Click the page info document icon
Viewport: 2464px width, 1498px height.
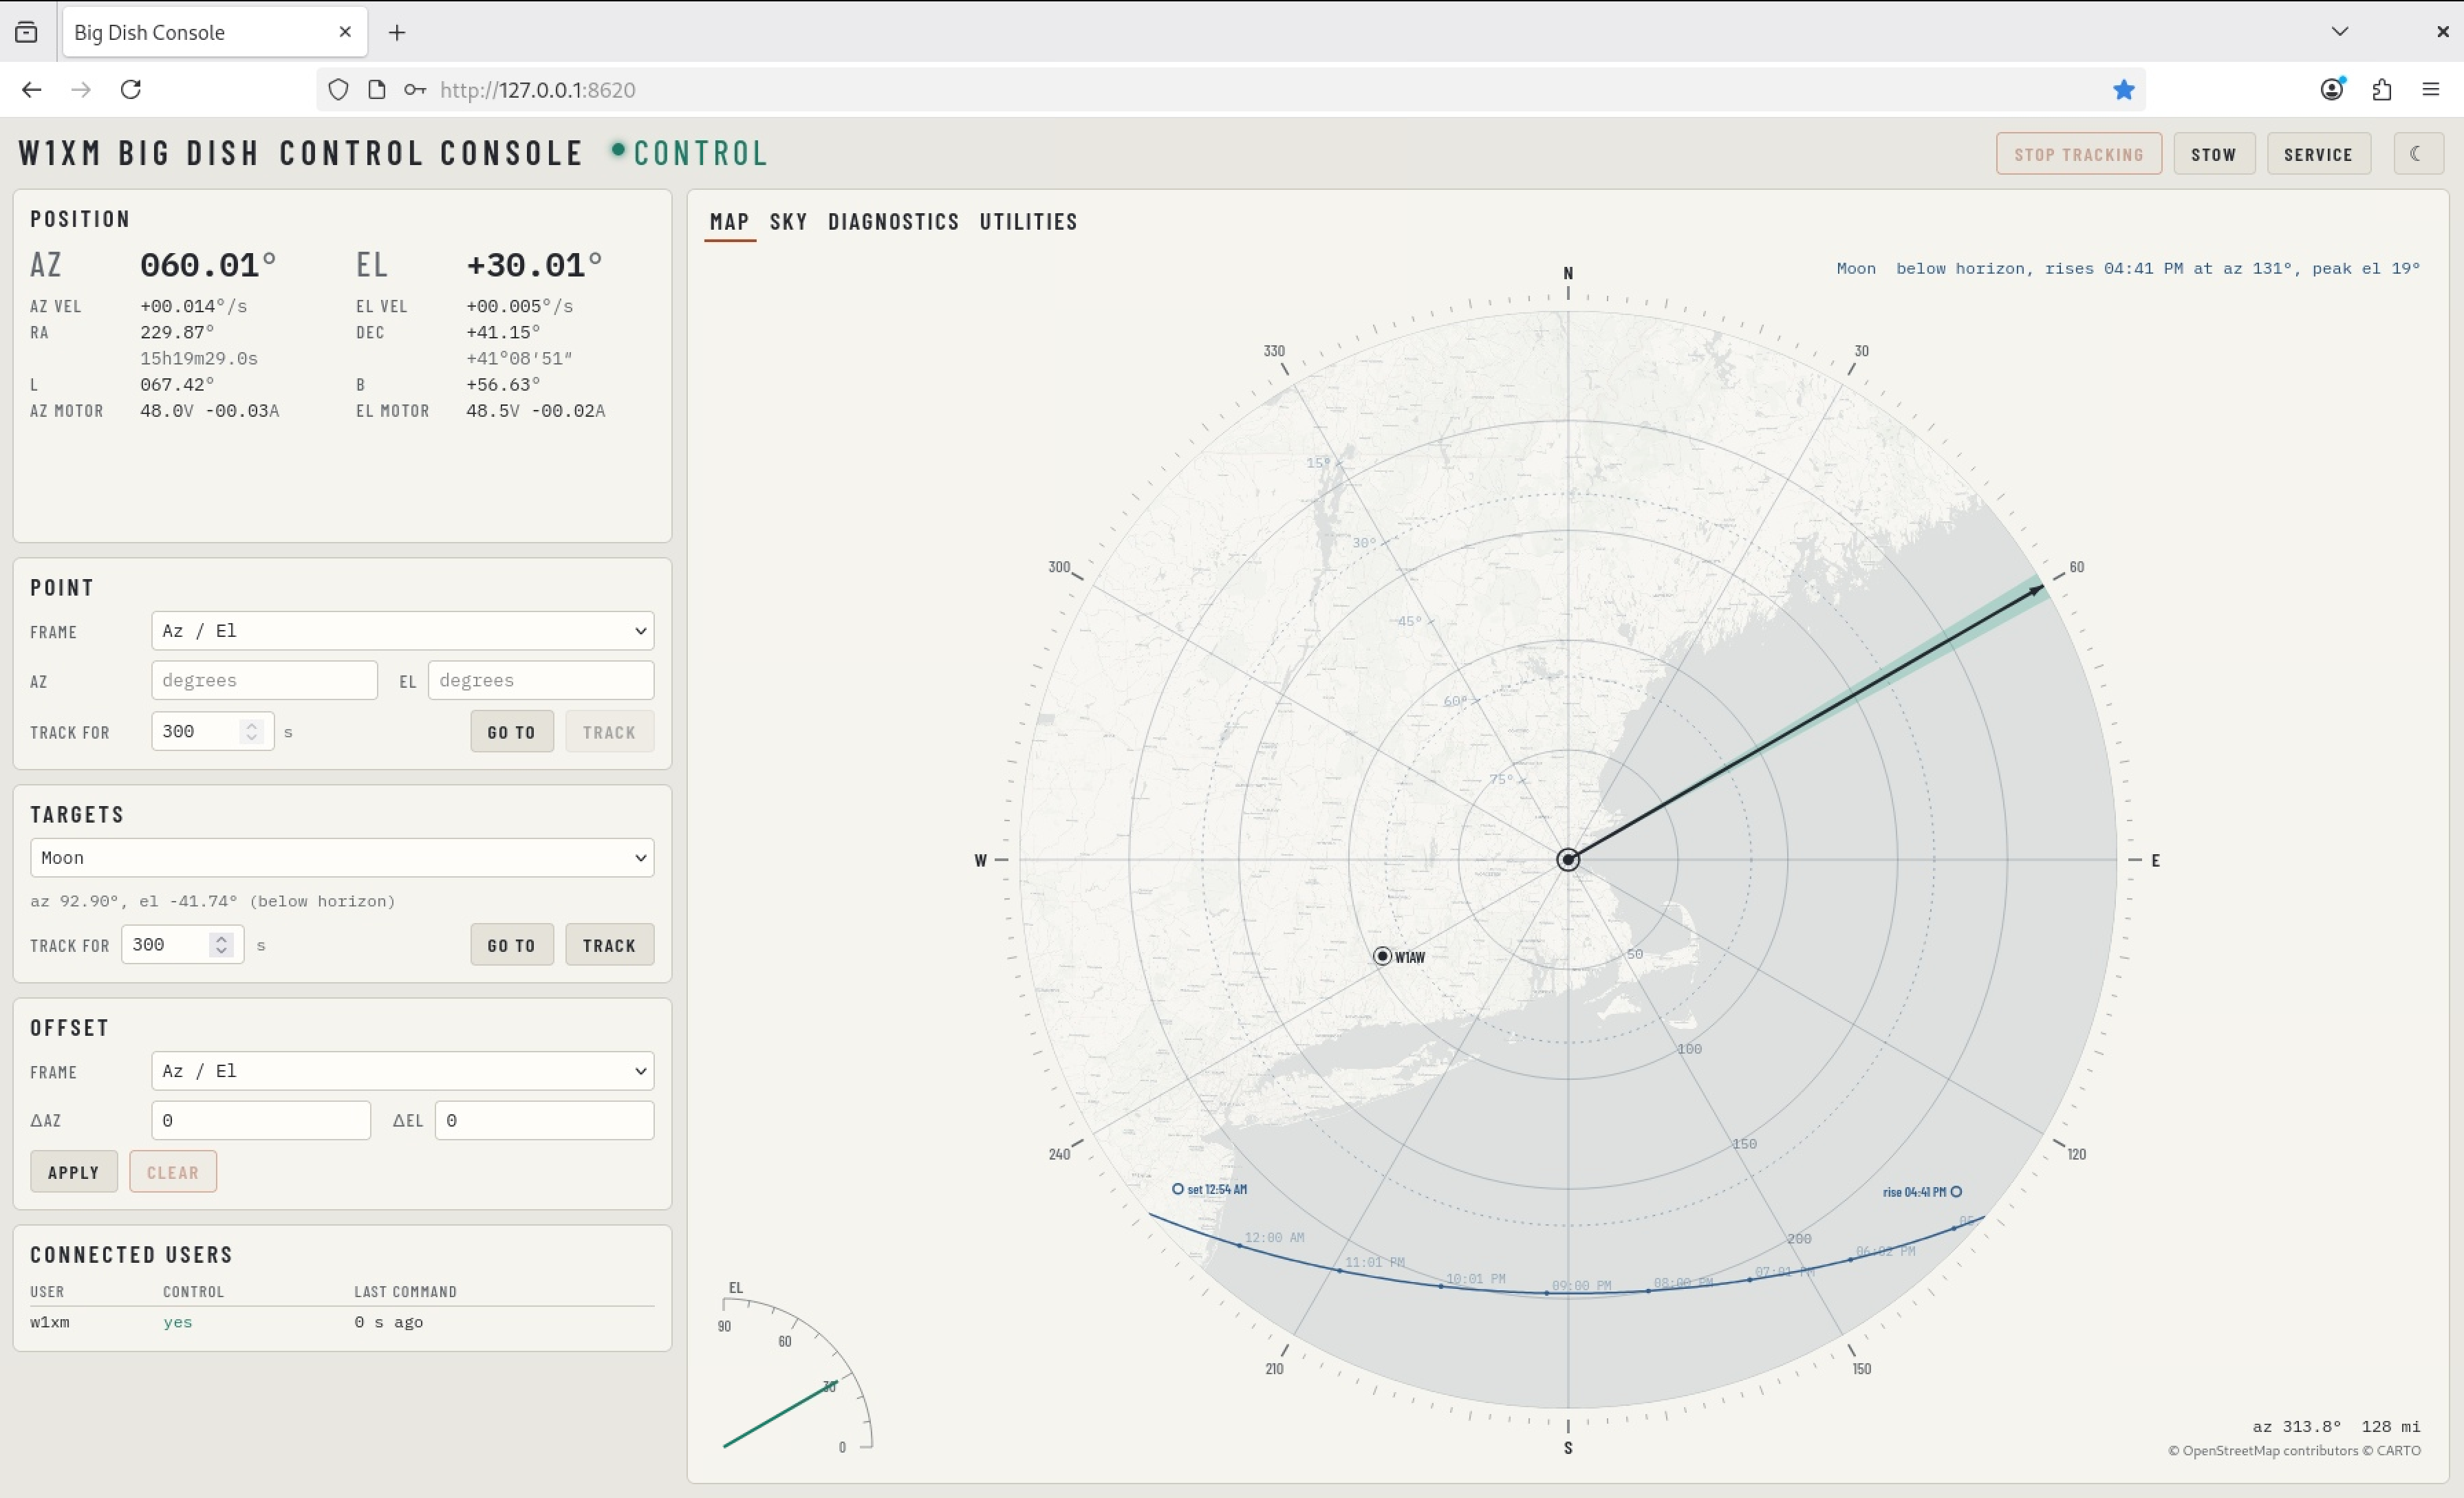coord(377,90)
